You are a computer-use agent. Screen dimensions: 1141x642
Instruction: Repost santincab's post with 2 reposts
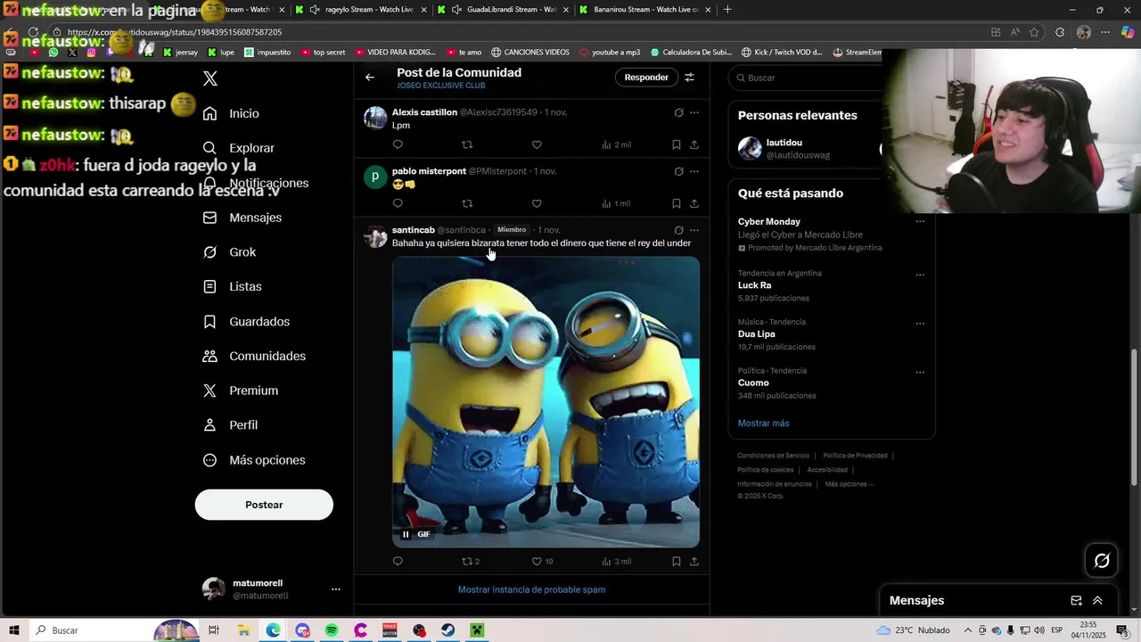471,561
